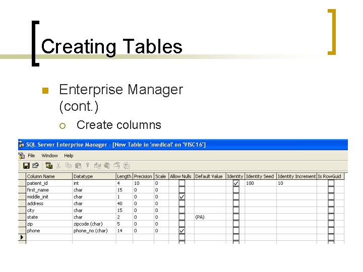
Task: Select the zipcode (char) datatype cell
Action: tap(88, 224)
